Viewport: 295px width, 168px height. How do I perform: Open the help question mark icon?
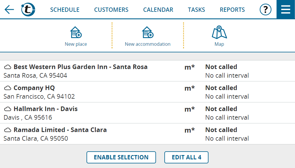(x=266, y=10)
